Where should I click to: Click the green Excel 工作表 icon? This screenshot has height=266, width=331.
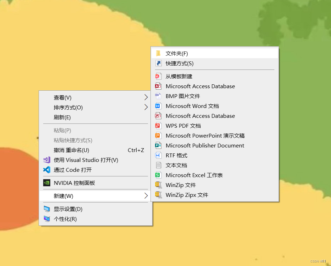[158, 175]
